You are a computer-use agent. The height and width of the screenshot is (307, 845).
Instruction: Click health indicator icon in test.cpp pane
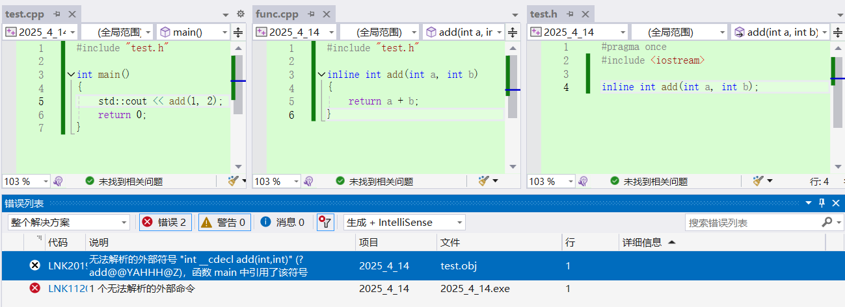pyautogui.click(x=58, y=182)
